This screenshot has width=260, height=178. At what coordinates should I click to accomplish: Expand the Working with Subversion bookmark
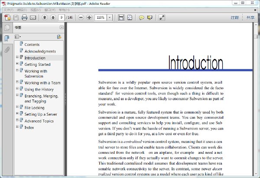[x=17, y=70]
